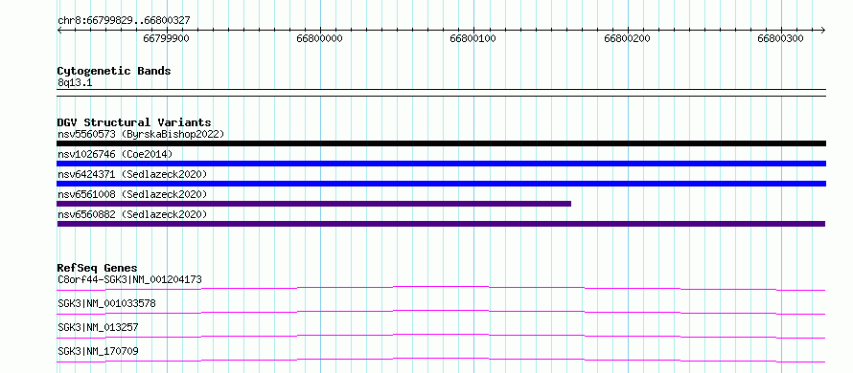Click ruler position 66800100

tap(473, 38)
